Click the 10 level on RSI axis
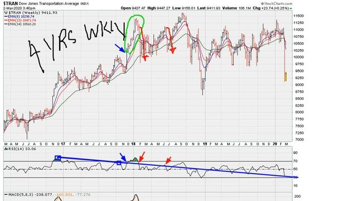 pyautogui.click(x=296, y=186)
